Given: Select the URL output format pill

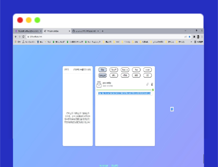Looking at the screenshot, I should point(114,75).
